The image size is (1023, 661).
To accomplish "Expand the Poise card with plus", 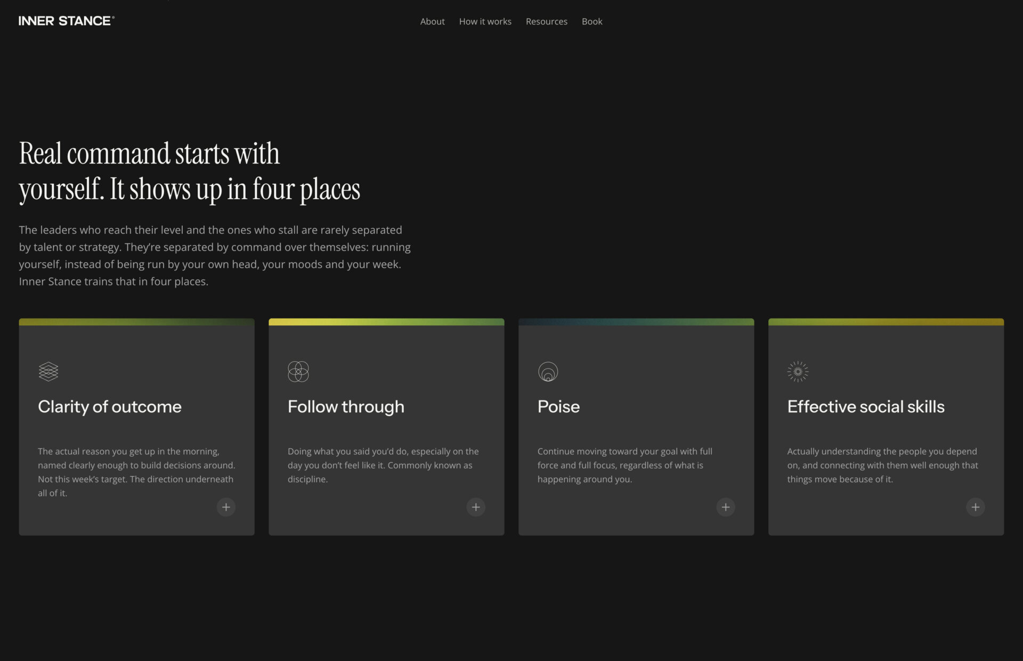I will pyautogui.click(x=726, y=507).
